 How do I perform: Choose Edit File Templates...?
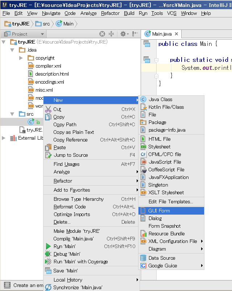click(x=171, y=202)
